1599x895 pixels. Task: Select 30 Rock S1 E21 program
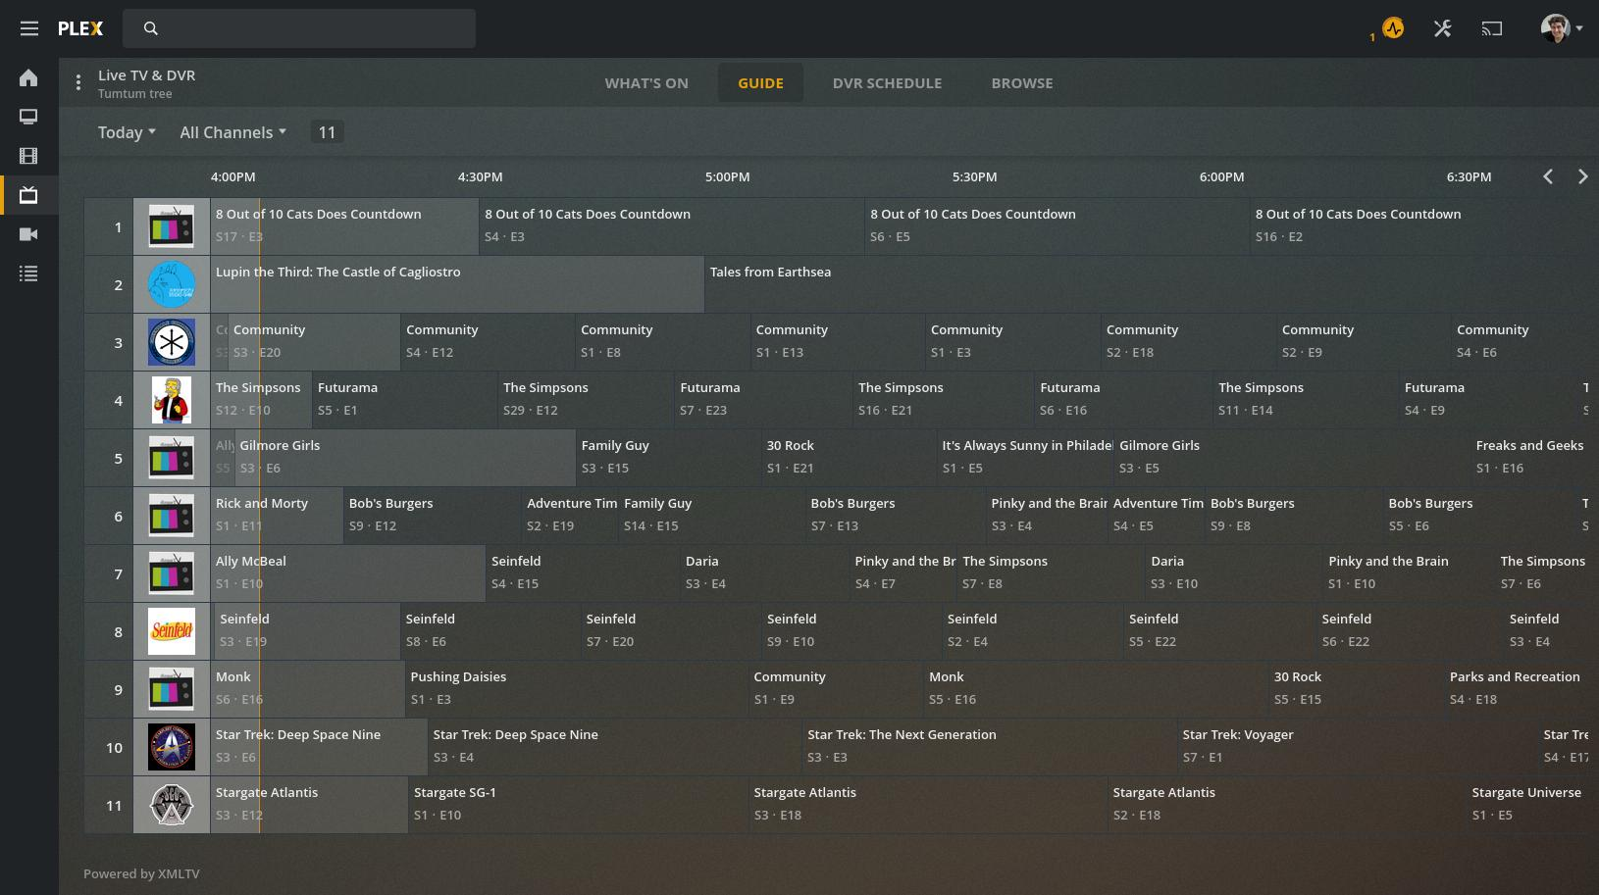pos(849,458)
